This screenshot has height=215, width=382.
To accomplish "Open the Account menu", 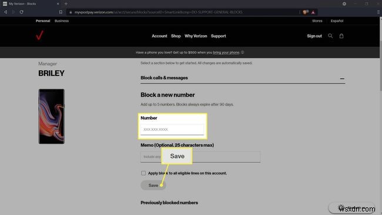I will pos(159,36).
